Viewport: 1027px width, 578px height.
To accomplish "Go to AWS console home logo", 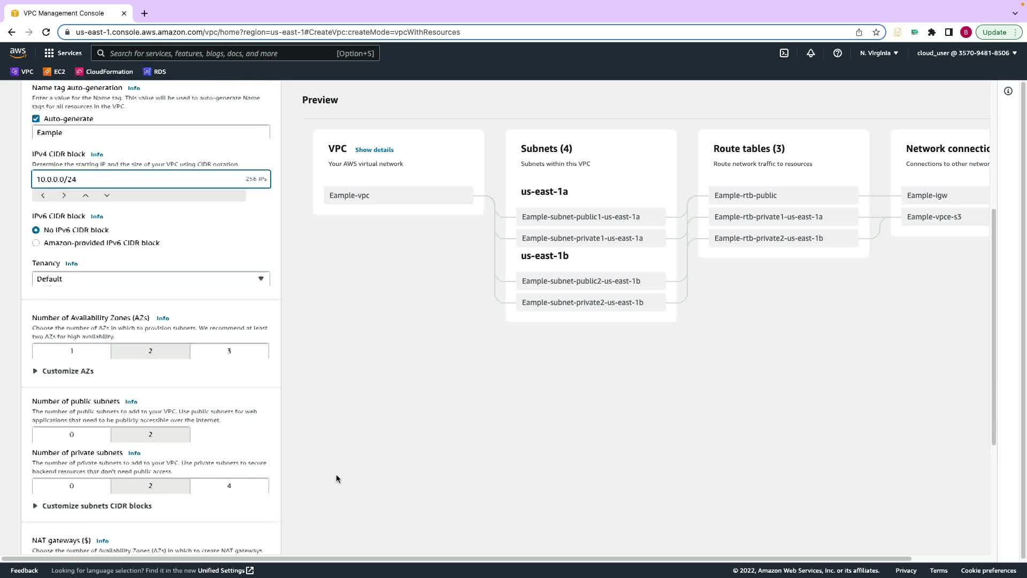I will click(18, 52).
